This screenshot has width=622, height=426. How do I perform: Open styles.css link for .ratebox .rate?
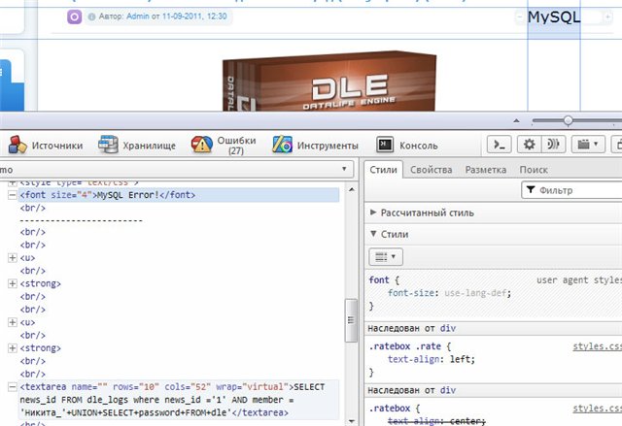[x=597, y=346]
